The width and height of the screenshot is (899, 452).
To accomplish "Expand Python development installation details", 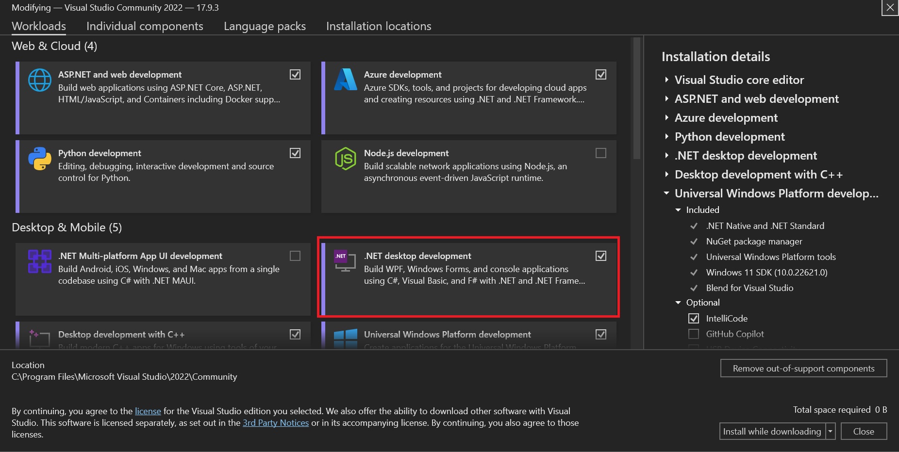I will pyautogui.click(x=667, y=136).
